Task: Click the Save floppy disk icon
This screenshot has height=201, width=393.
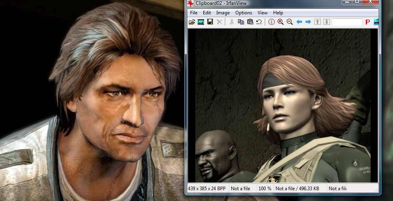Action: pyautogui.click(x=210, y=22)
